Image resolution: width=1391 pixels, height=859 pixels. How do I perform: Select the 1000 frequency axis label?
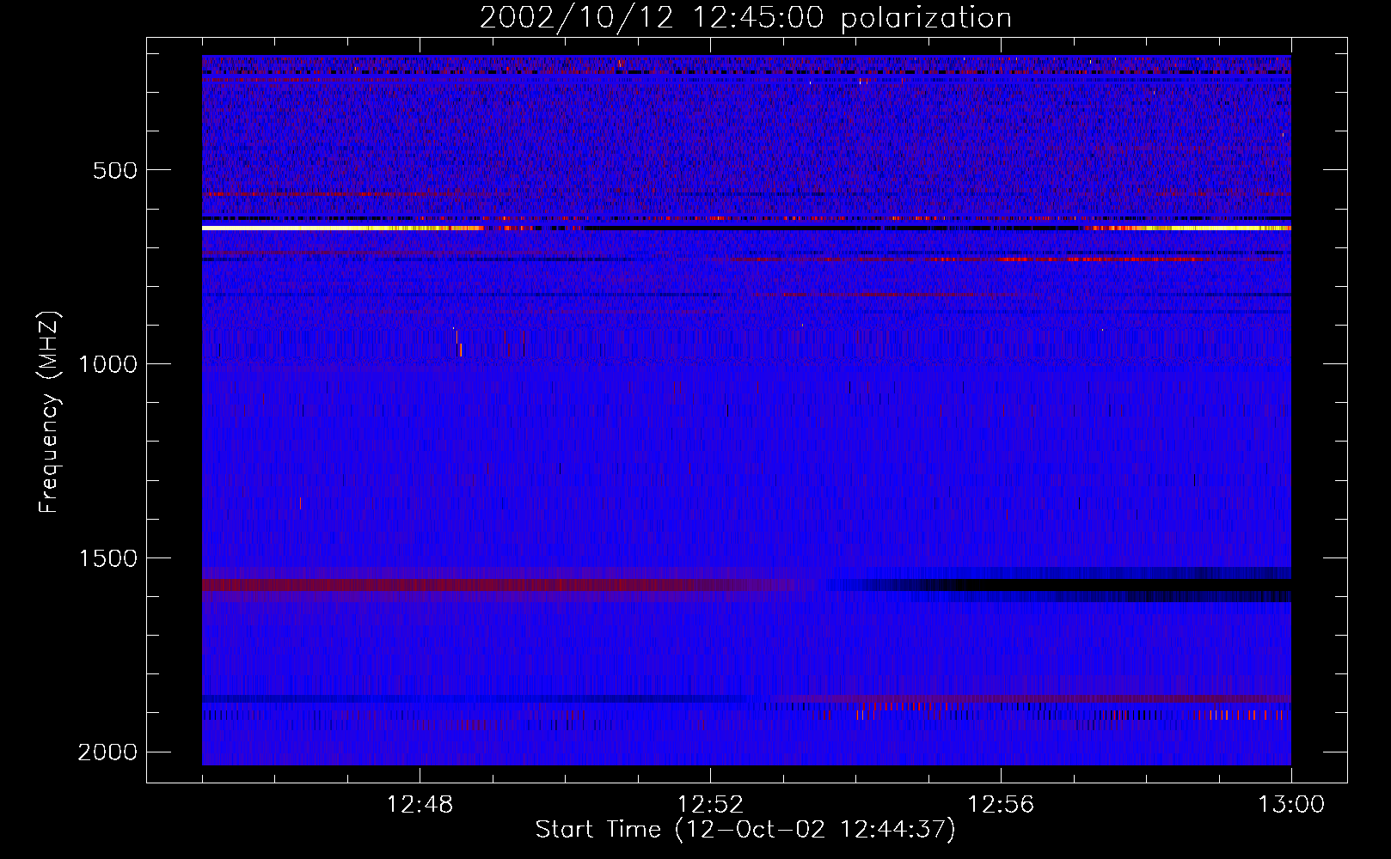(107, 364)
